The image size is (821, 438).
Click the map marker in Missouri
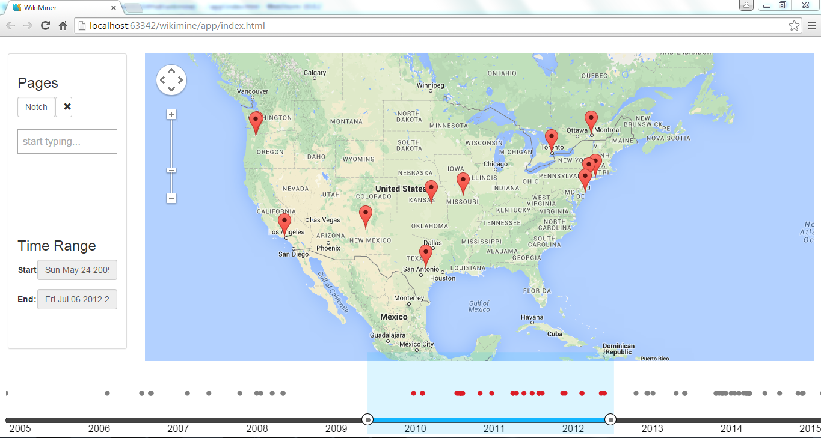pyautogui.click(x=463, y=183)
